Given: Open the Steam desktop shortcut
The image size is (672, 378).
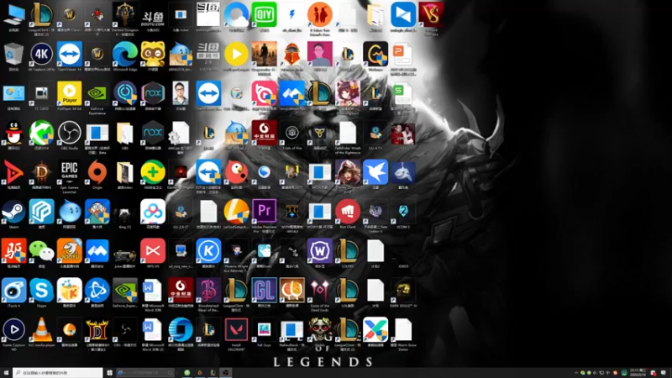Looking at the screenshot, I should click(13, 213).
